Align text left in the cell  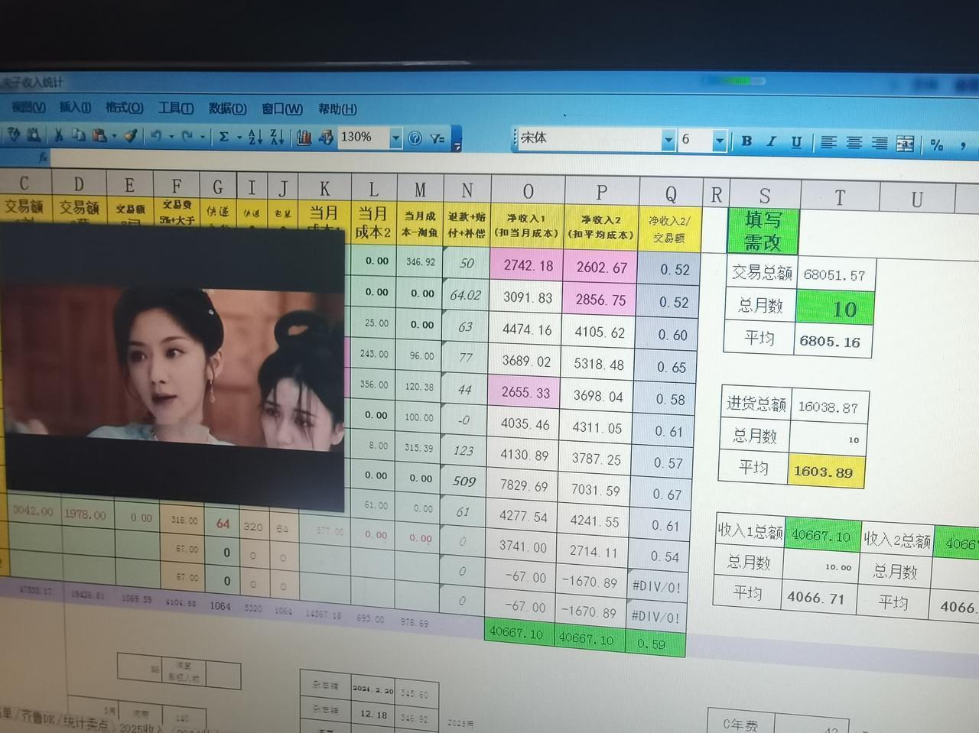(828, 143)
